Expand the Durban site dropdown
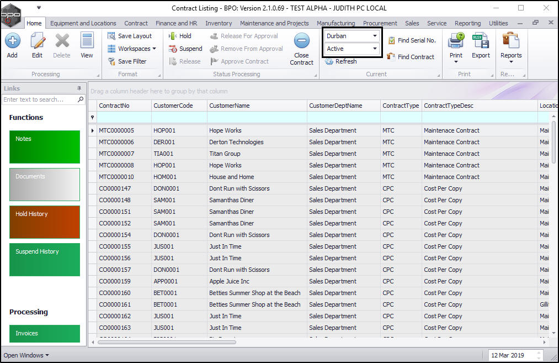The width and height of the screenshot is (559, 363). point(375,36)
